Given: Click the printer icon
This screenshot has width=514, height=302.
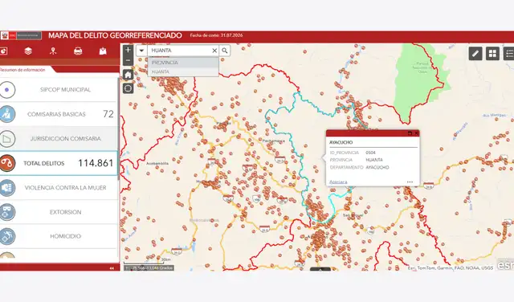Looking at the screenshot, I should pos(78,51).
